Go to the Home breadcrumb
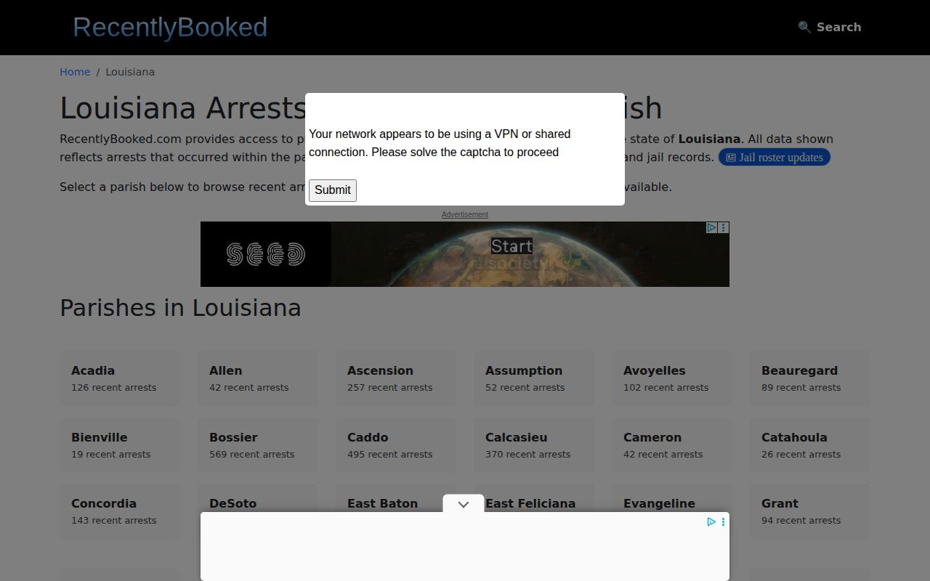The width and height of the screenshot is (930, 581). pyautogui.click(x=75, y=72)
